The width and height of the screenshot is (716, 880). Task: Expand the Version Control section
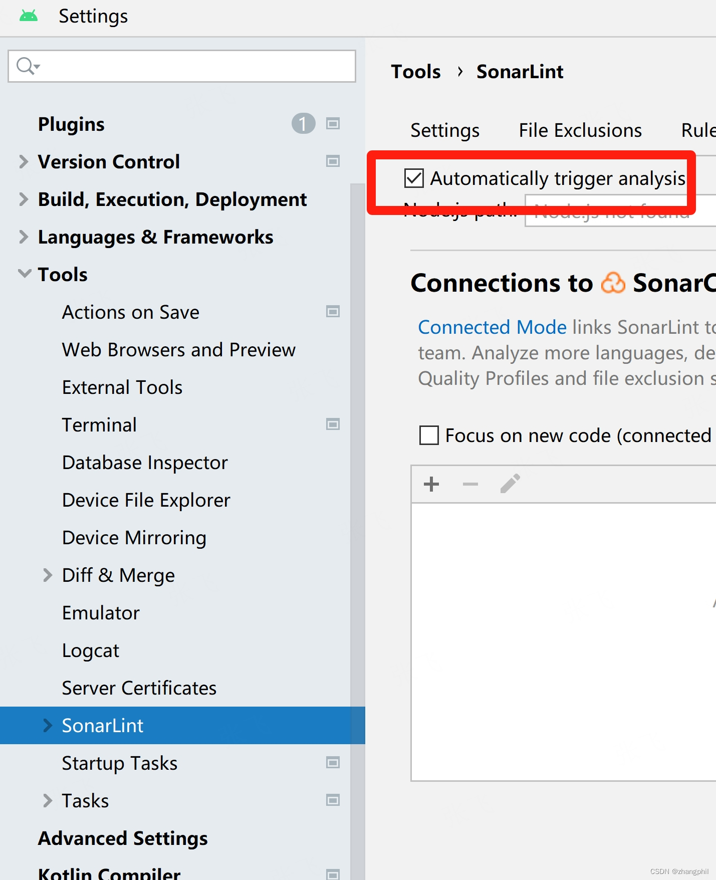click(x=23, y=161)
